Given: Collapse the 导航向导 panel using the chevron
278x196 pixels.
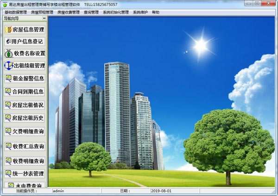Looking at the screenshot, I should click(x=44, y=18).
